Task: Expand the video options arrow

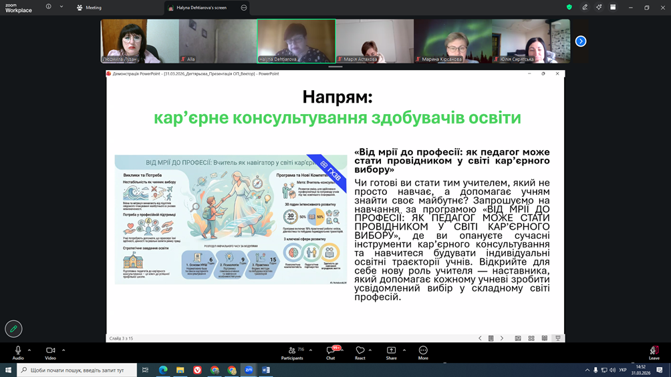Action: [x=63, y=350]
